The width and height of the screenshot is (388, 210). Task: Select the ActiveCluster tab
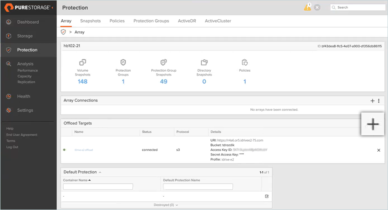[x=218, y=21]
